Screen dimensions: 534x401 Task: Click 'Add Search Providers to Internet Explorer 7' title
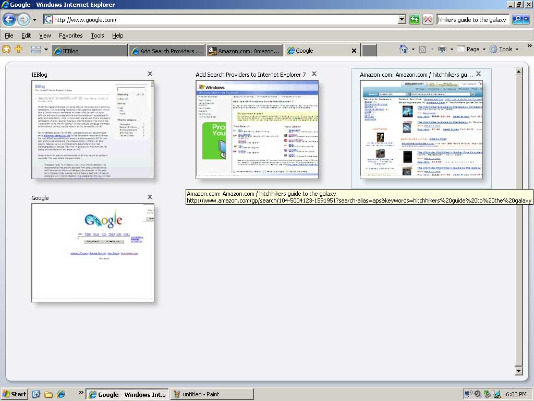251,75
